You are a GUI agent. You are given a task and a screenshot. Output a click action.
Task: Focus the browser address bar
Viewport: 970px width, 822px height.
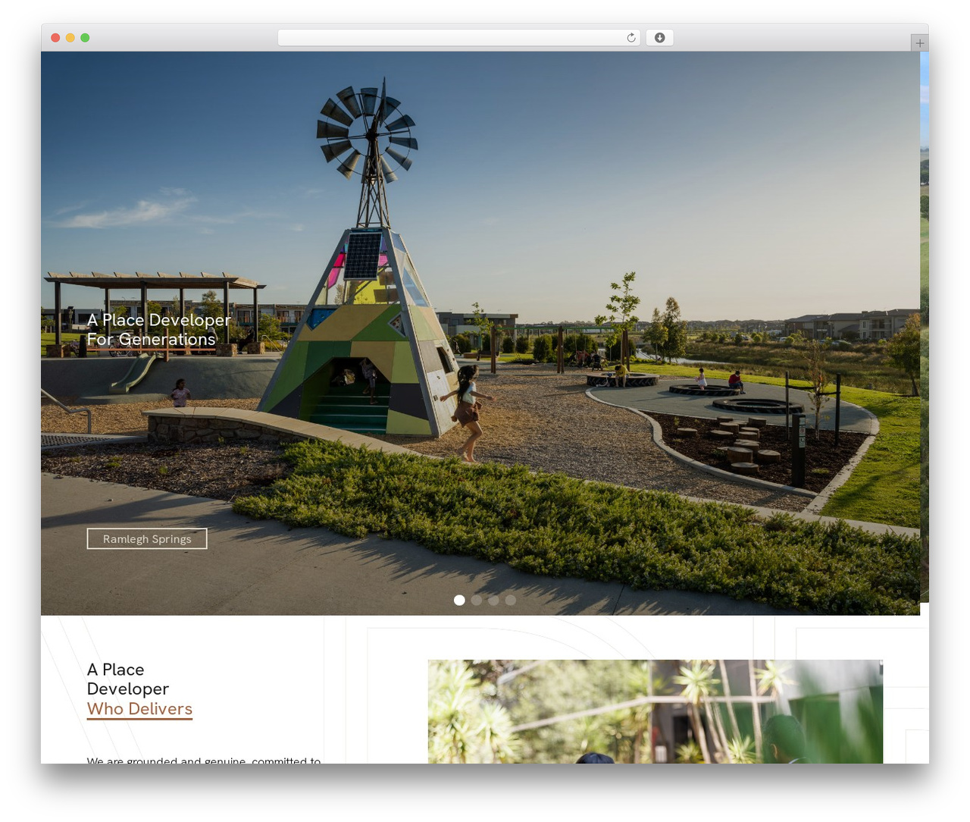pos(458,38)
